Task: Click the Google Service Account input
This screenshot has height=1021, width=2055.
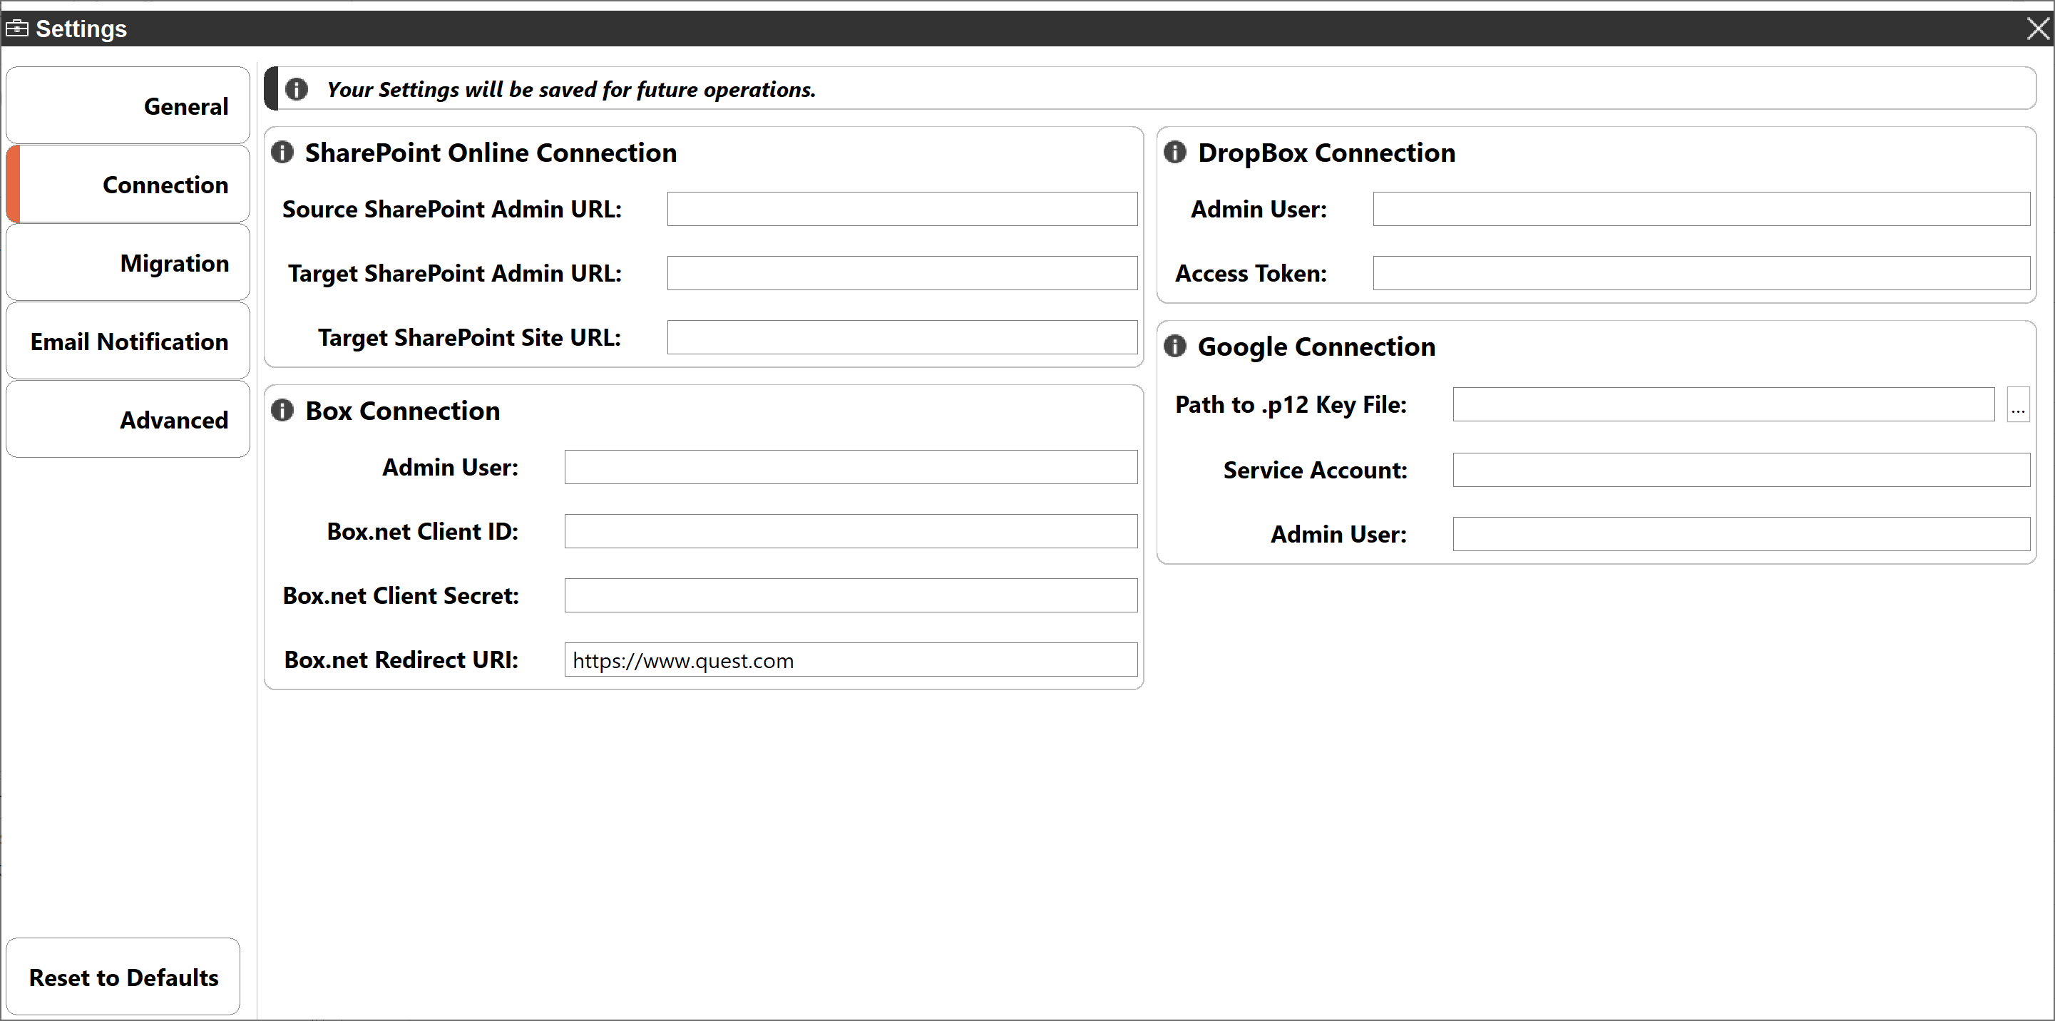Action: click(1741, 470)
